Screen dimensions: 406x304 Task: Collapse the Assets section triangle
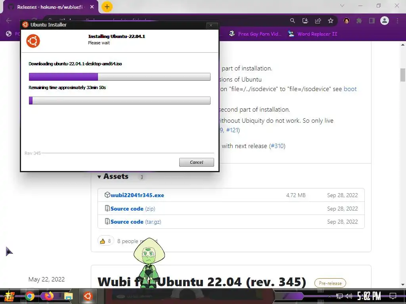(99, 177)
